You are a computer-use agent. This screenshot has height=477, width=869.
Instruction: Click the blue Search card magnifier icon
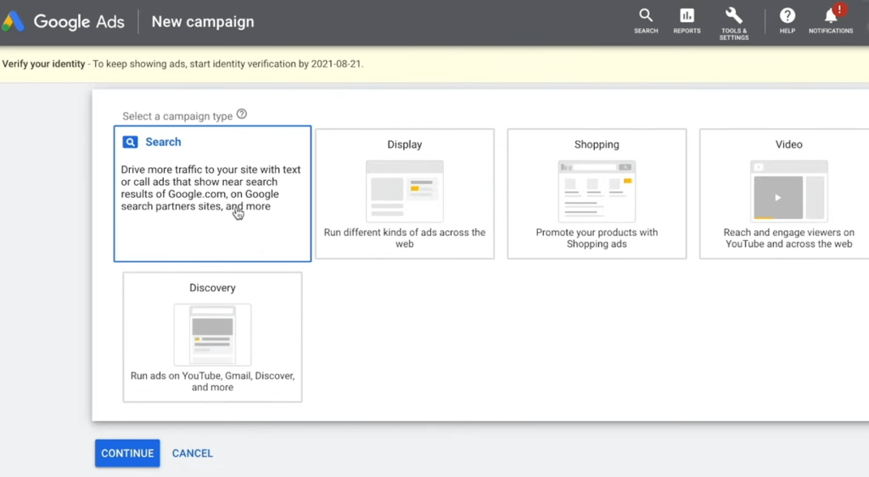tap(130, 143)
